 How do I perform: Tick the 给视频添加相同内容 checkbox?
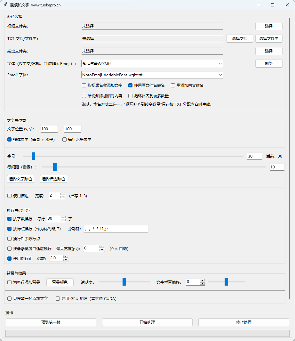pos(84,96)
